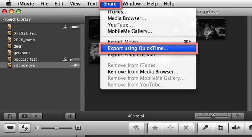Play the project from beginning

tap(36, 116)
